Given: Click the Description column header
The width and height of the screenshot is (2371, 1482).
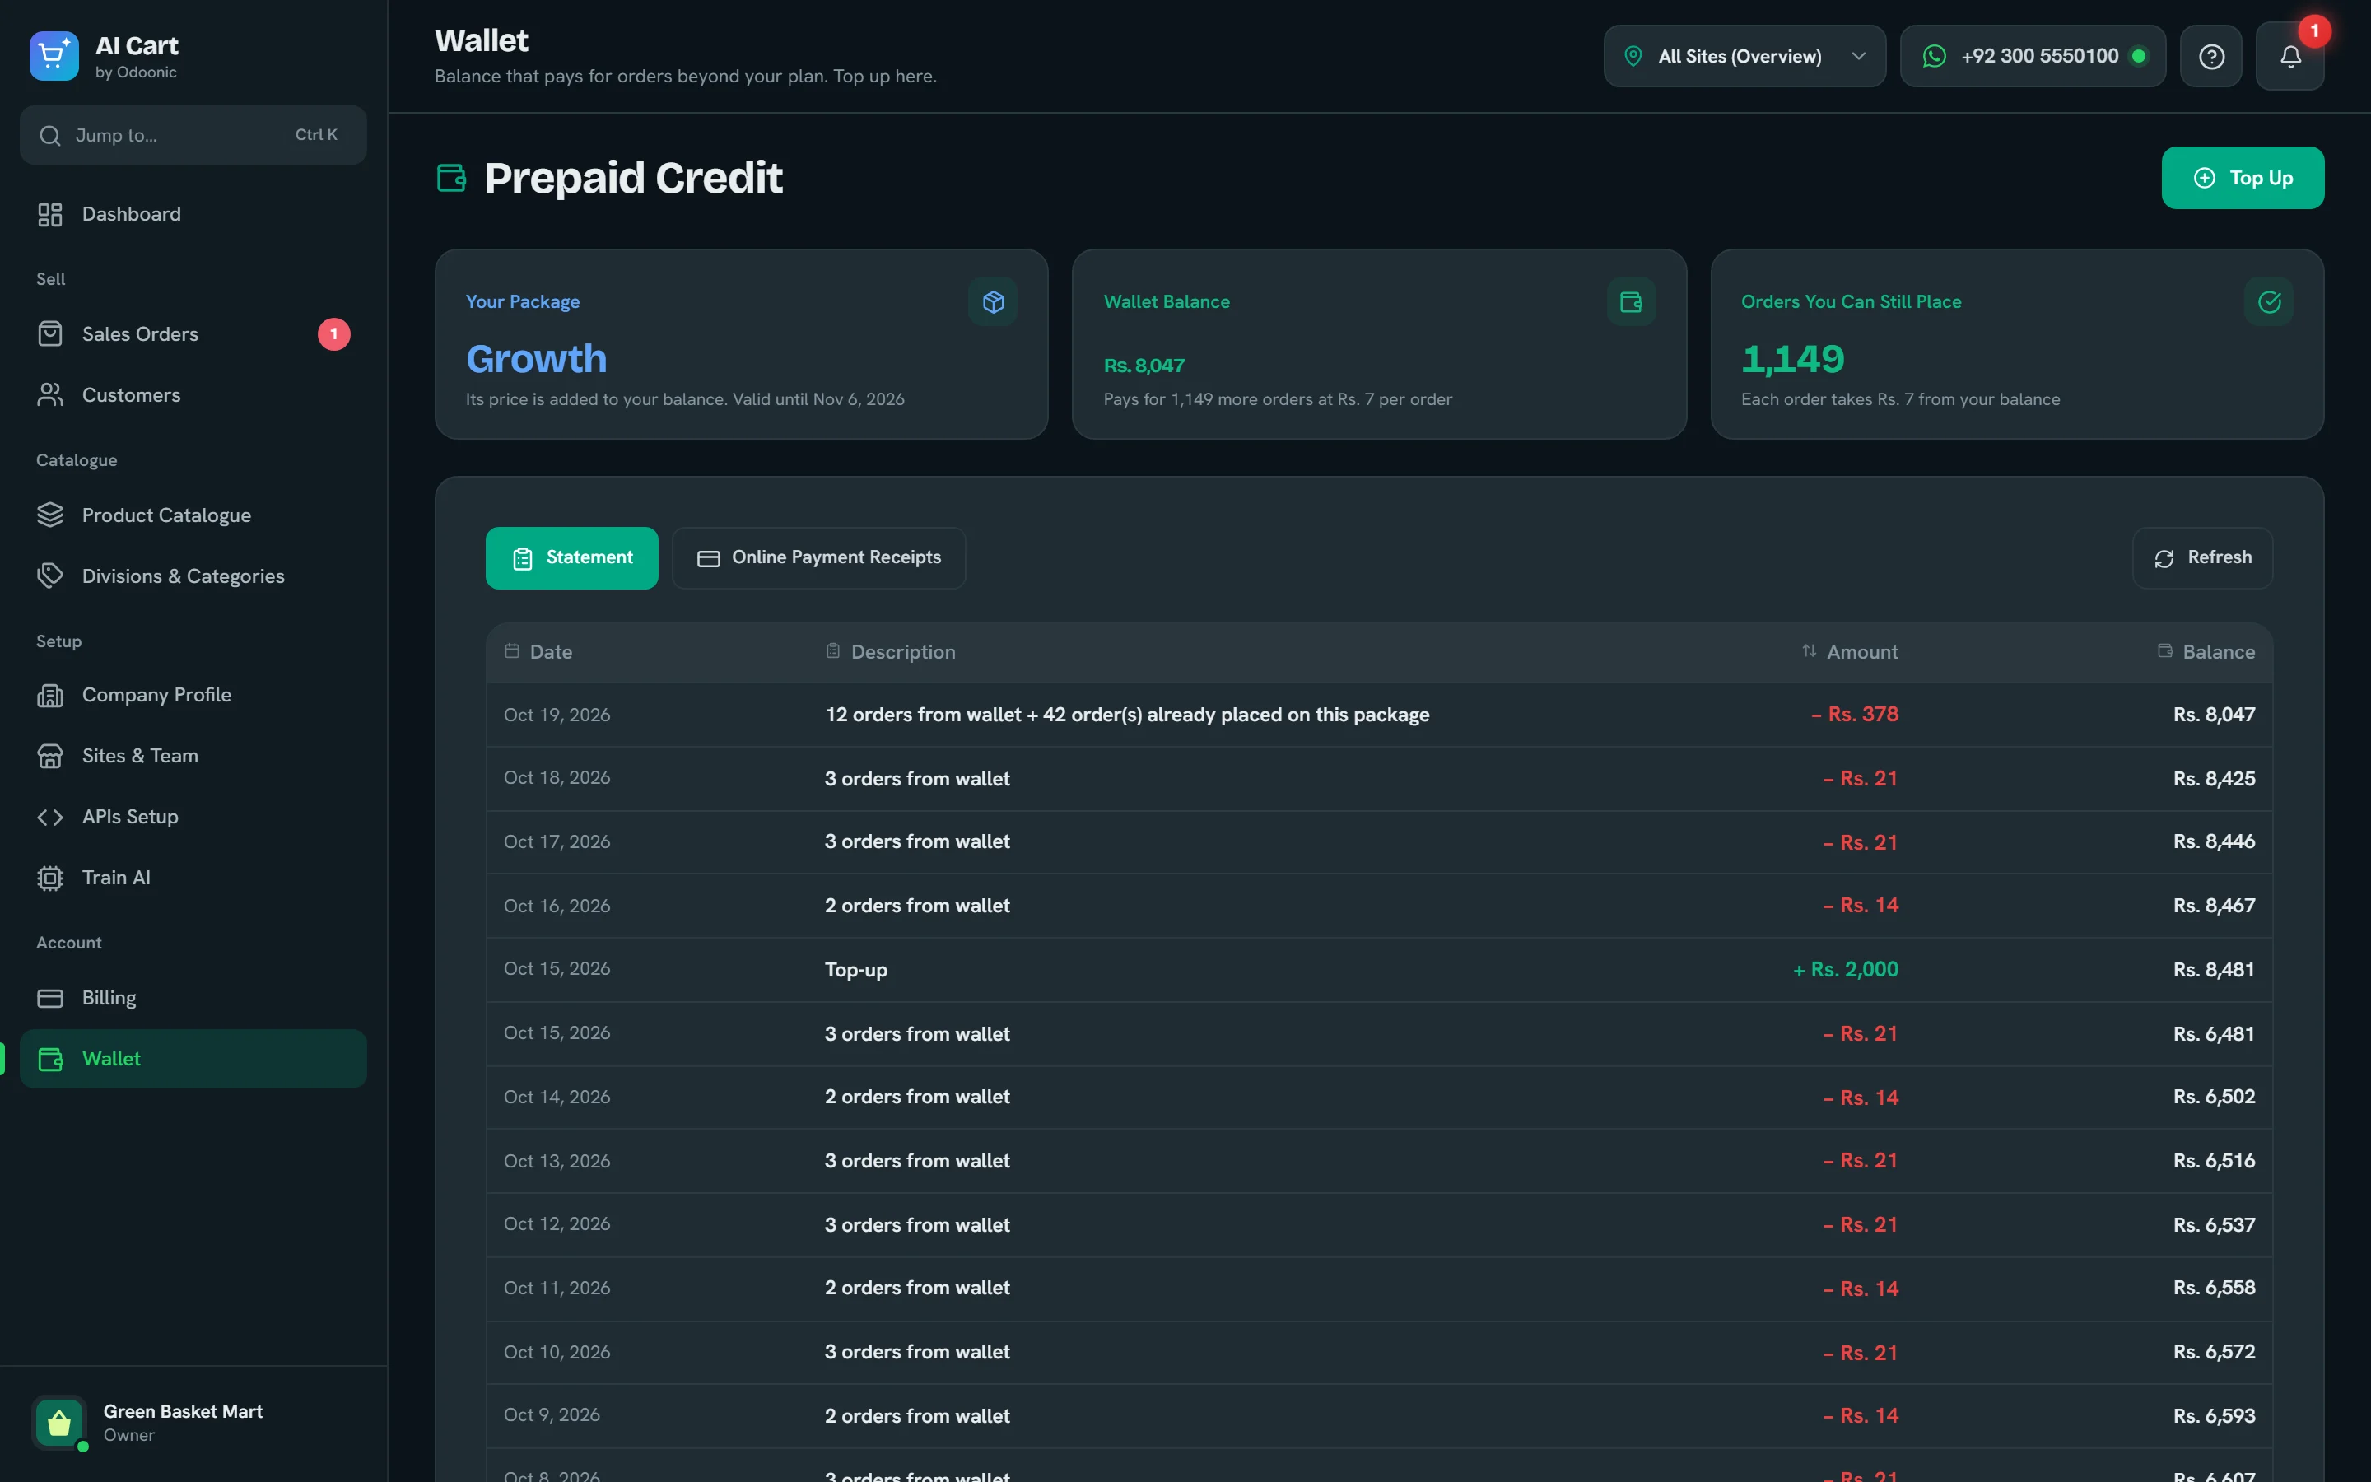Looking at the screenshot, I should (x=891, y=652).
